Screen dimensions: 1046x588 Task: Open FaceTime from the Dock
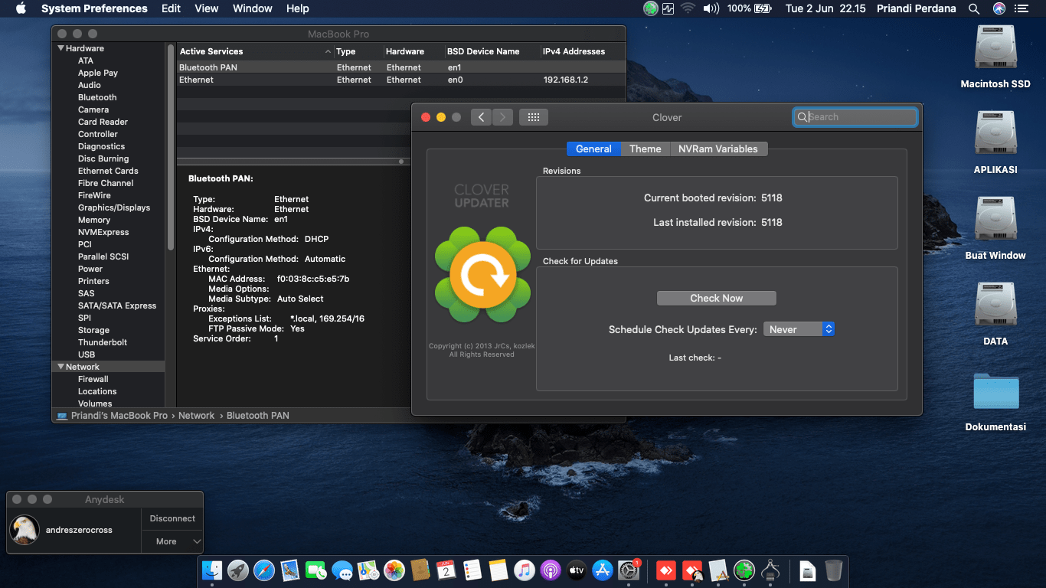[x=316, y=570]
